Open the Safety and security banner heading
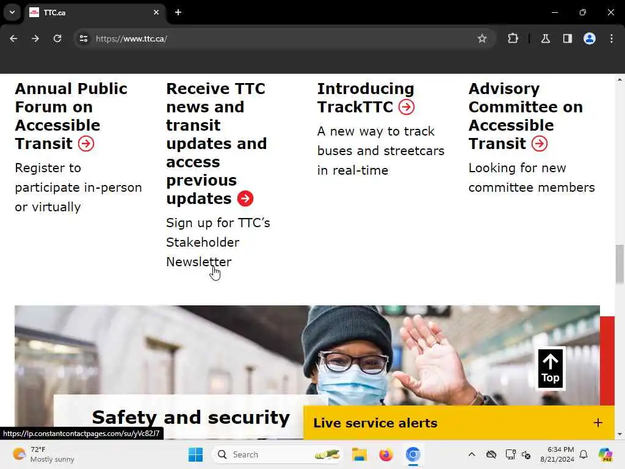Image resolution: width=625 pixels, height=469 pixels. [190, 418]
